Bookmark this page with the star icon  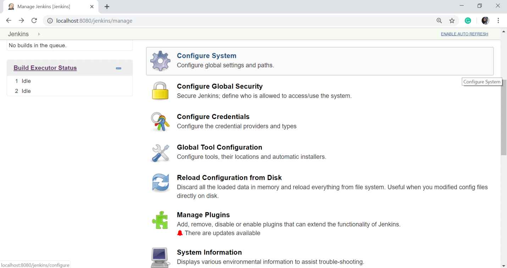click(452, 21)
